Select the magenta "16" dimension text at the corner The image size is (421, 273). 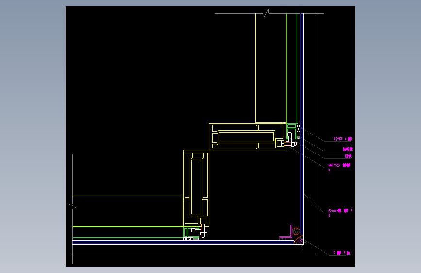[x=301, y=240]
